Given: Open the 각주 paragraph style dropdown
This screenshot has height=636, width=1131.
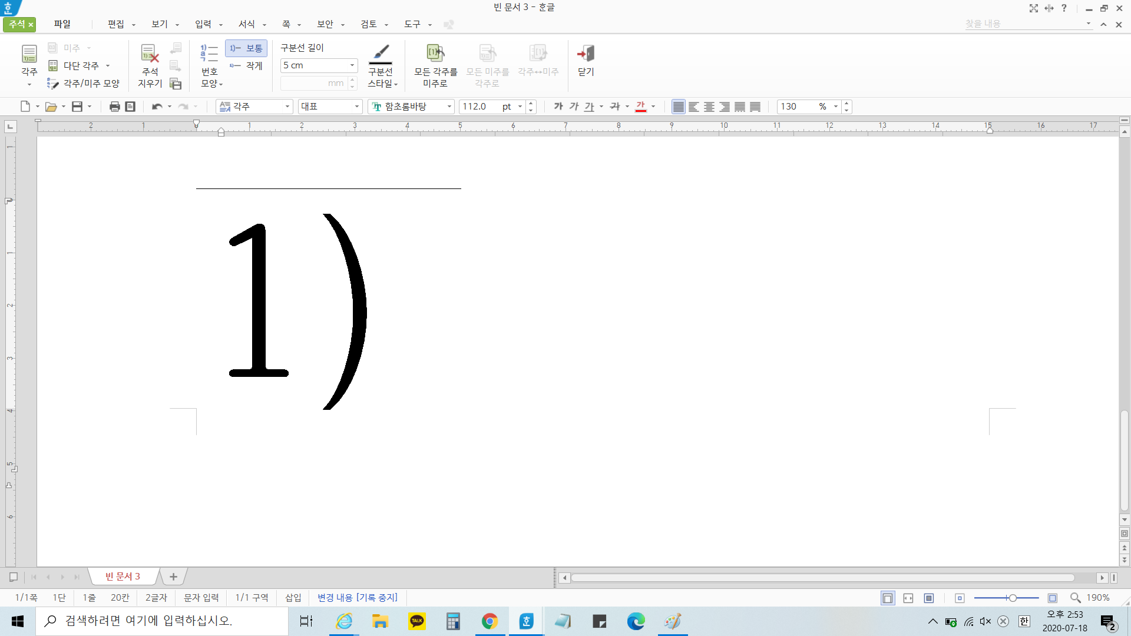Looking at the screenshot, I should [287, 107].
